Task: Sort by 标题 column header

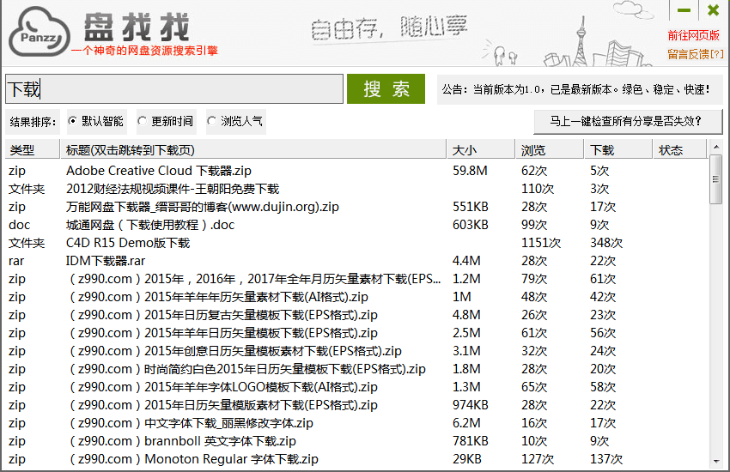Action: (253, 150)
